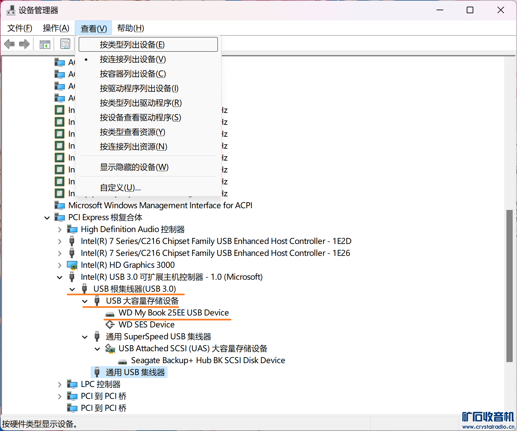Click the USB Attached SCSI (UAS) storage icon
The width and height of the screenshot is (517, 431).
(110, 348)
